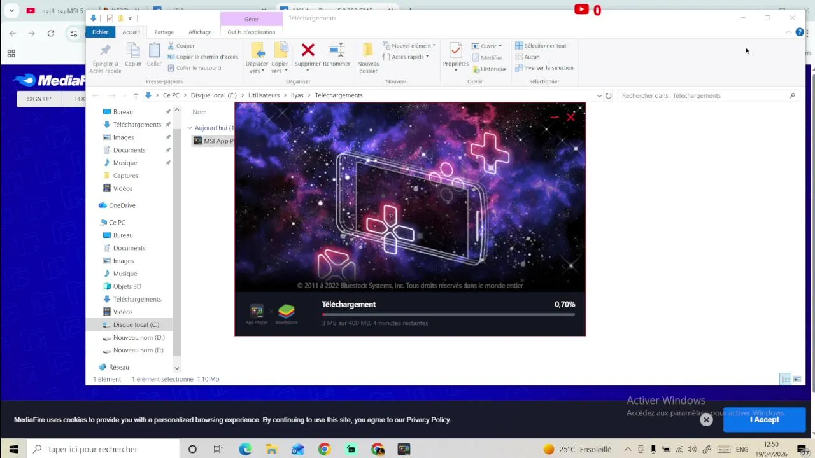Screen dimensions: 815x458
Task: Click I Accept on the MediaFire cookie banner
Action: [764, 420]
